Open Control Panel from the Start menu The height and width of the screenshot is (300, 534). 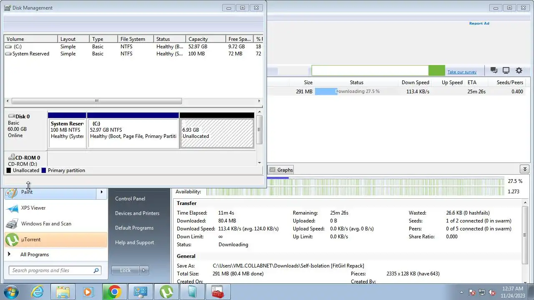pos(130,199)
